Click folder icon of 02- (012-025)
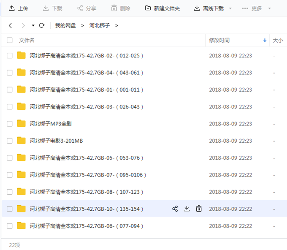Screen dimensions: 287x250 coord(21,55)
